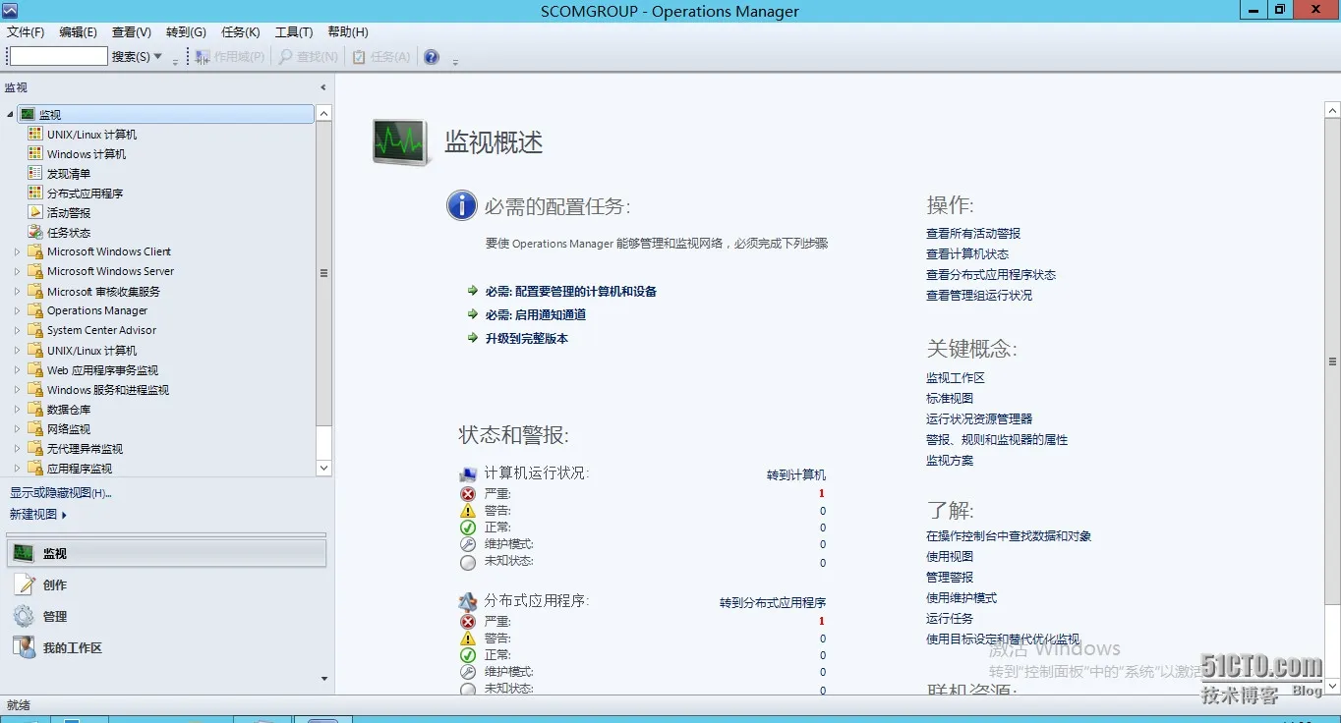Expand the Web 应用程序事务监视 node
The image size is (1341, 723).
tap(17, 369)
